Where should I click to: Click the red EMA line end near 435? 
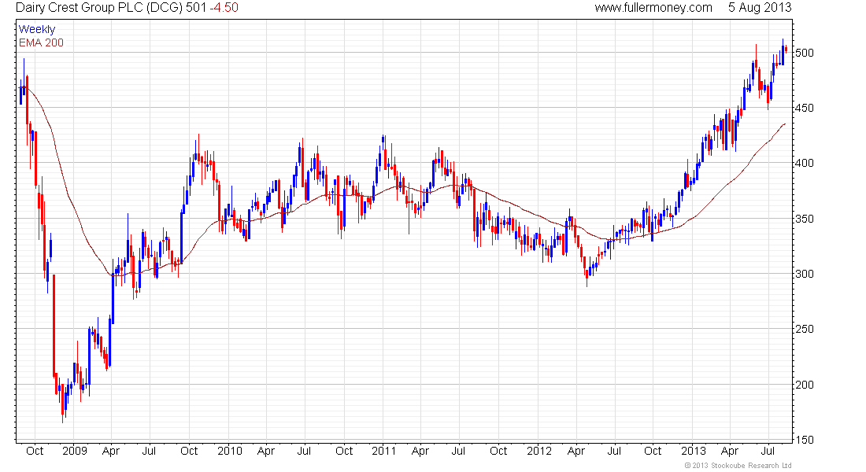[783, 124]
